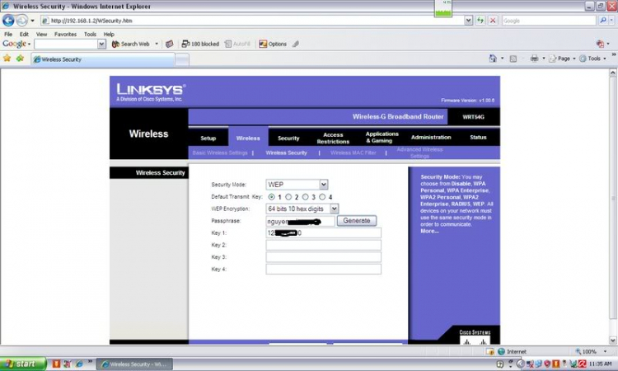618x371 pixels.
Task: Open the Tools menu in menu bar
Action: pyautogui.click(x=90, y=35)
